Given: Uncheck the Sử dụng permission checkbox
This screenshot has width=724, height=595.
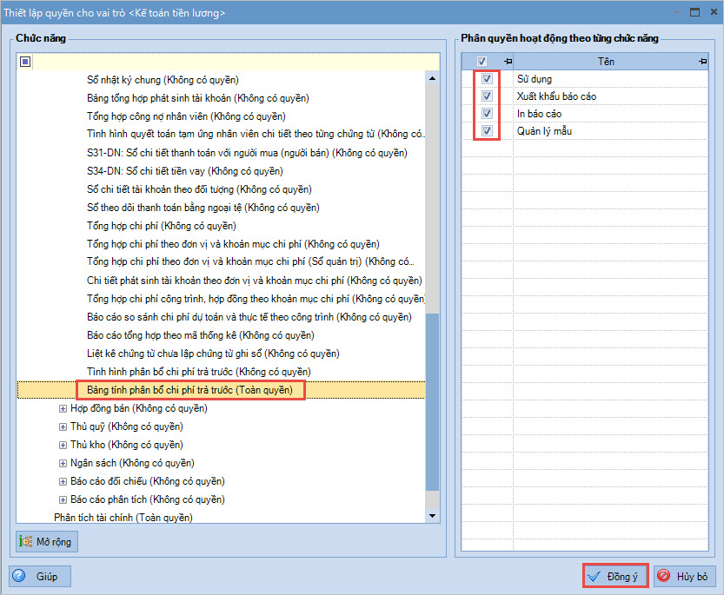Looking at the screenshot, I should coord(487,79).
